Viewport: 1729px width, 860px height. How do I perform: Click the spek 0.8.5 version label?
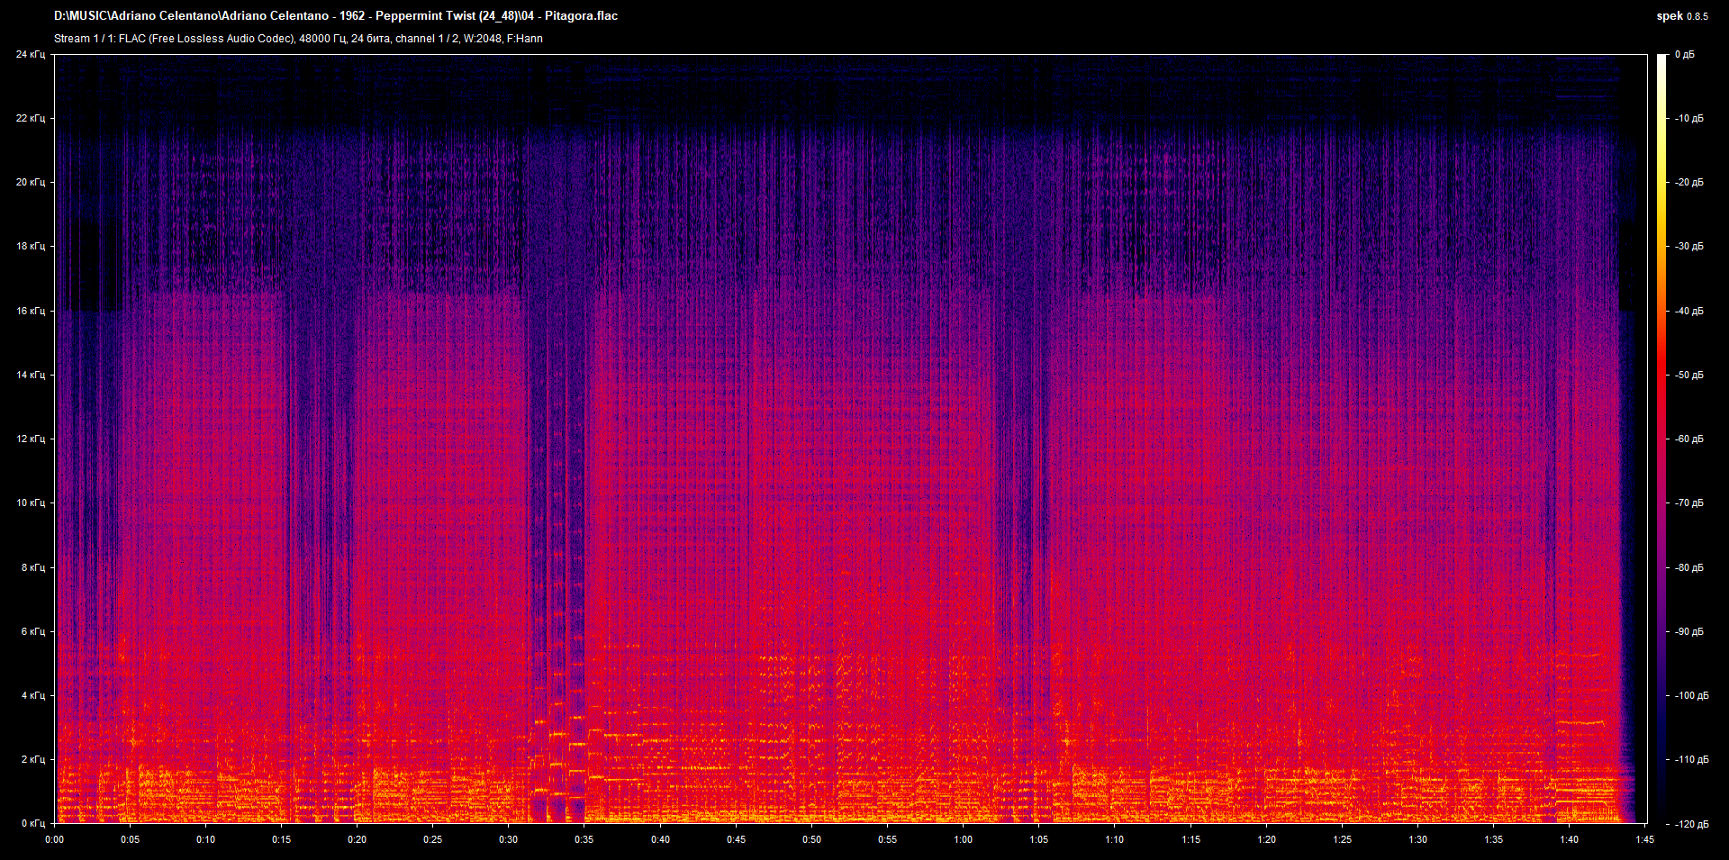pos(1682,16)
